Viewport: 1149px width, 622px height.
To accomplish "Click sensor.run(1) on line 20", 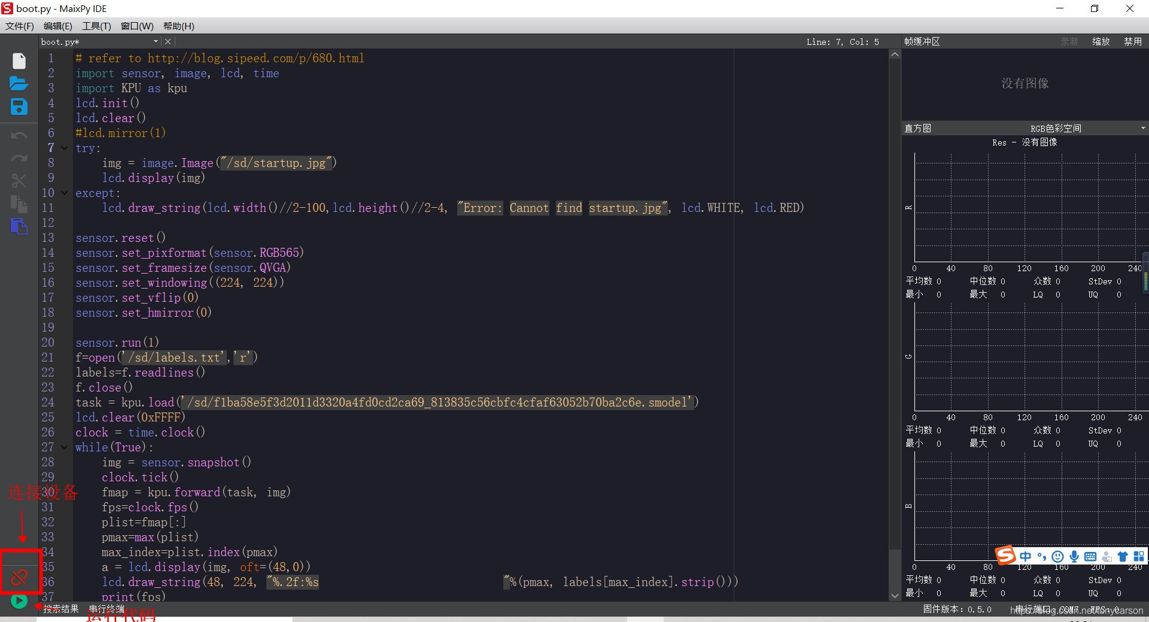I will pos(117,342).
